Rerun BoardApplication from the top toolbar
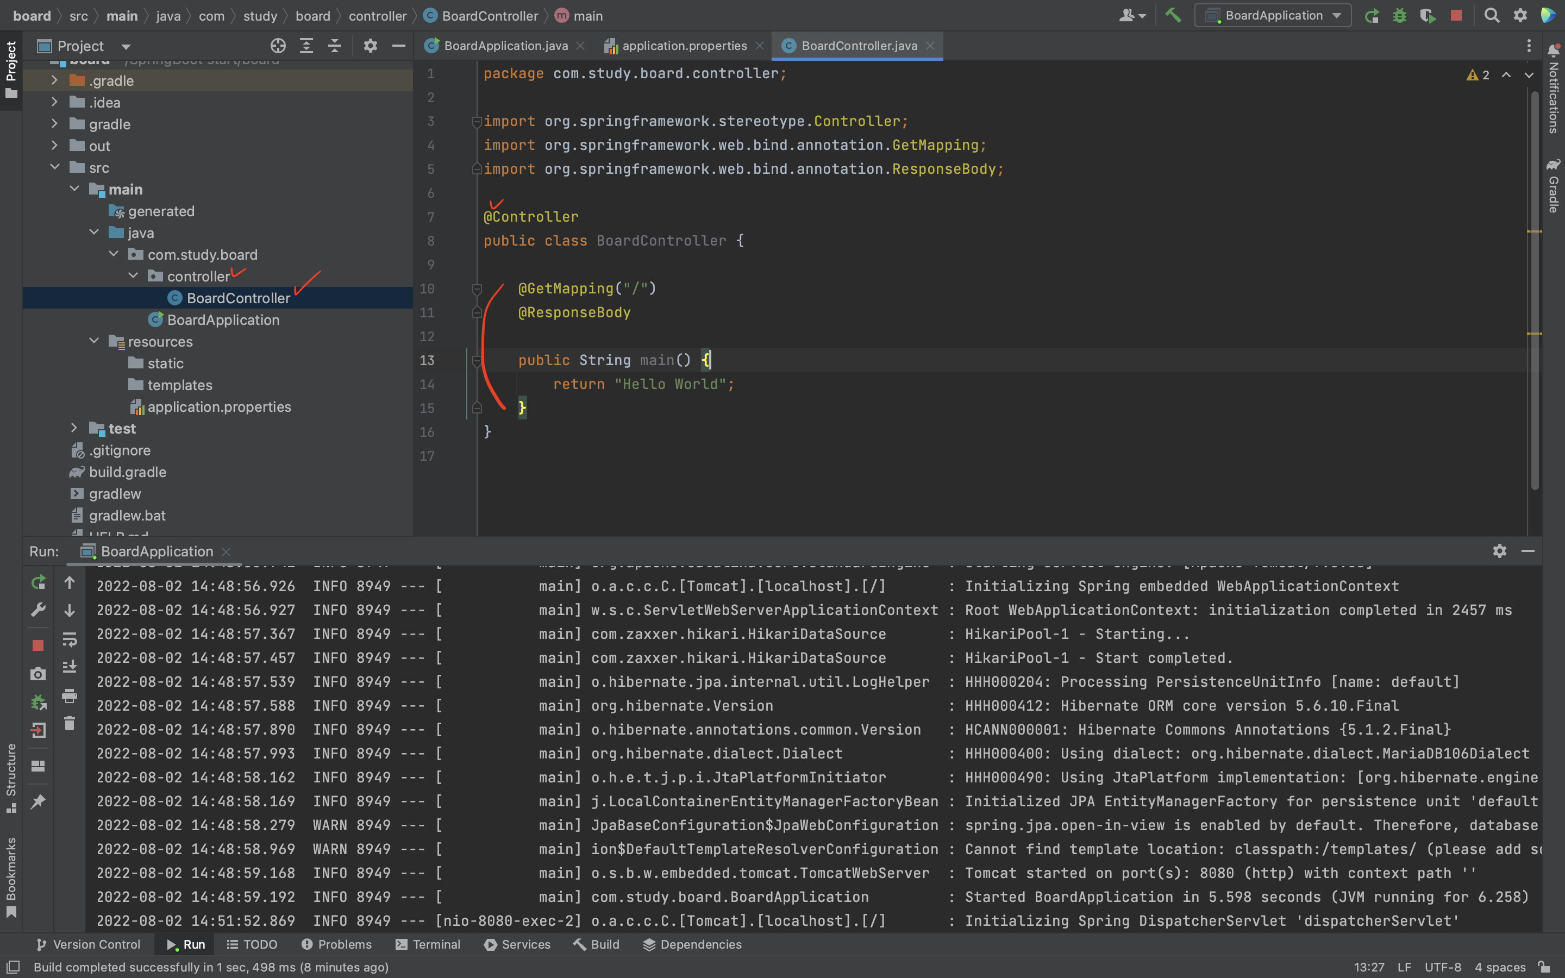 click(x=1371, y=16)
